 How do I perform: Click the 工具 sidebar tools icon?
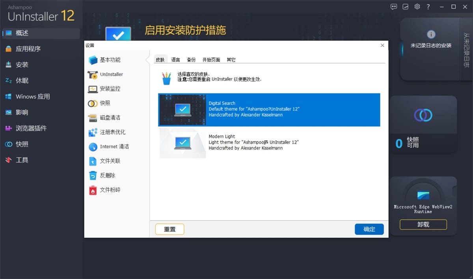click(9, 160)
